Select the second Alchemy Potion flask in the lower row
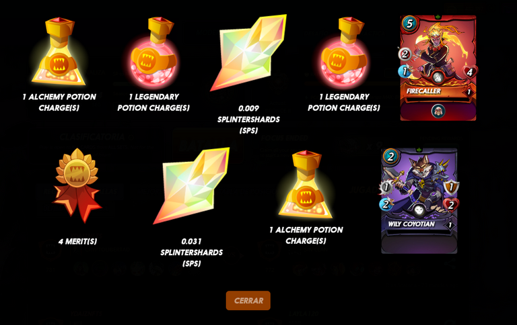Image resolution: width=517 pixels, height=325 pixels. coord(306,185)
